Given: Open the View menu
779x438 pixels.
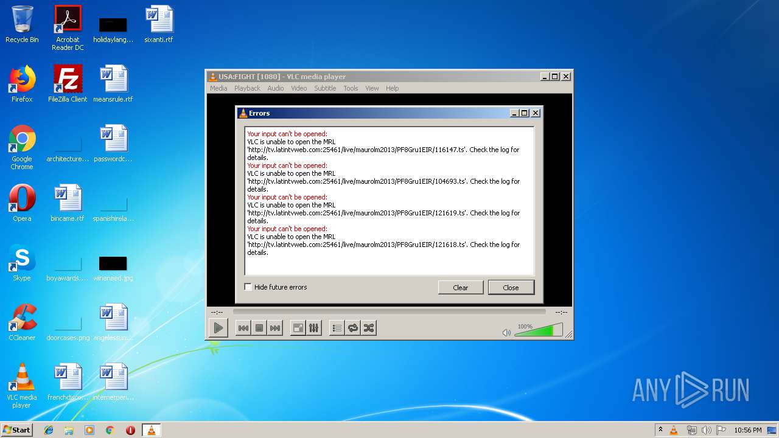Looking at the screenshot, I should (x=372, y=88).
